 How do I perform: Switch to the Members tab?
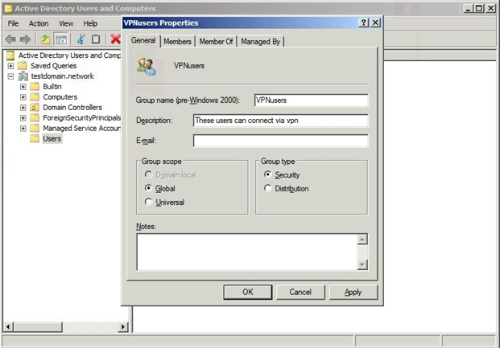tap(177, 42)
